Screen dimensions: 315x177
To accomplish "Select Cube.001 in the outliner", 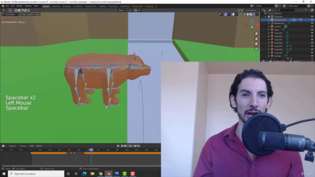I will (278, 33).
